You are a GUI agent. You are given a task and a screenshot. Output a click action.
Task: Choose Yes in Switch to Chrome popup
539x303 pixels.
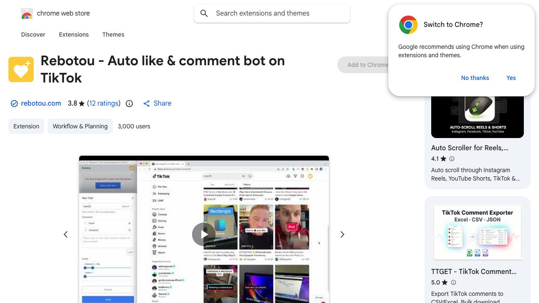pyautogui.click(x=511, y=78)
